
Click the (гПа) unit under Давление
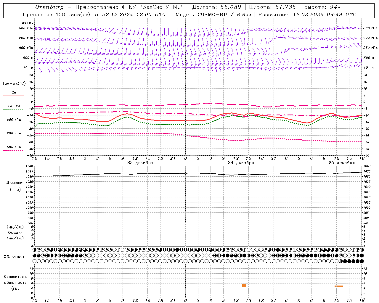point(15,190)
